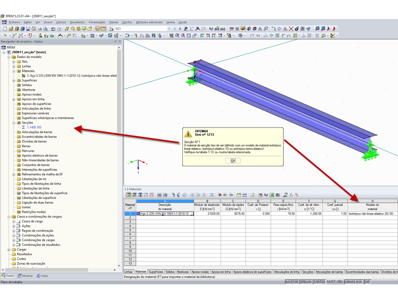Click the 21000.00 elasticity modulus cell
The height and width of the screenshot is (298, 398).
207,214
